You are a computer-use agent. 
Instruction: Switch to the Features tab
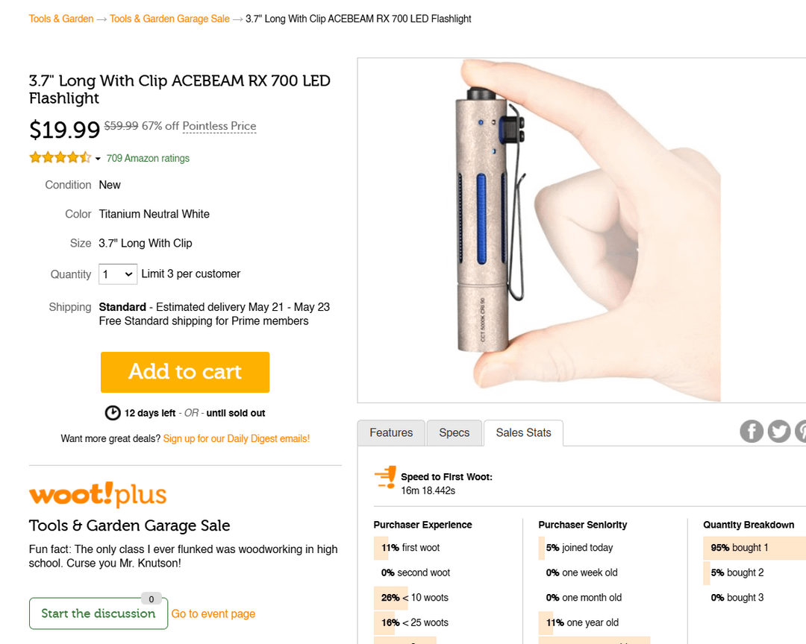[391, 433]
